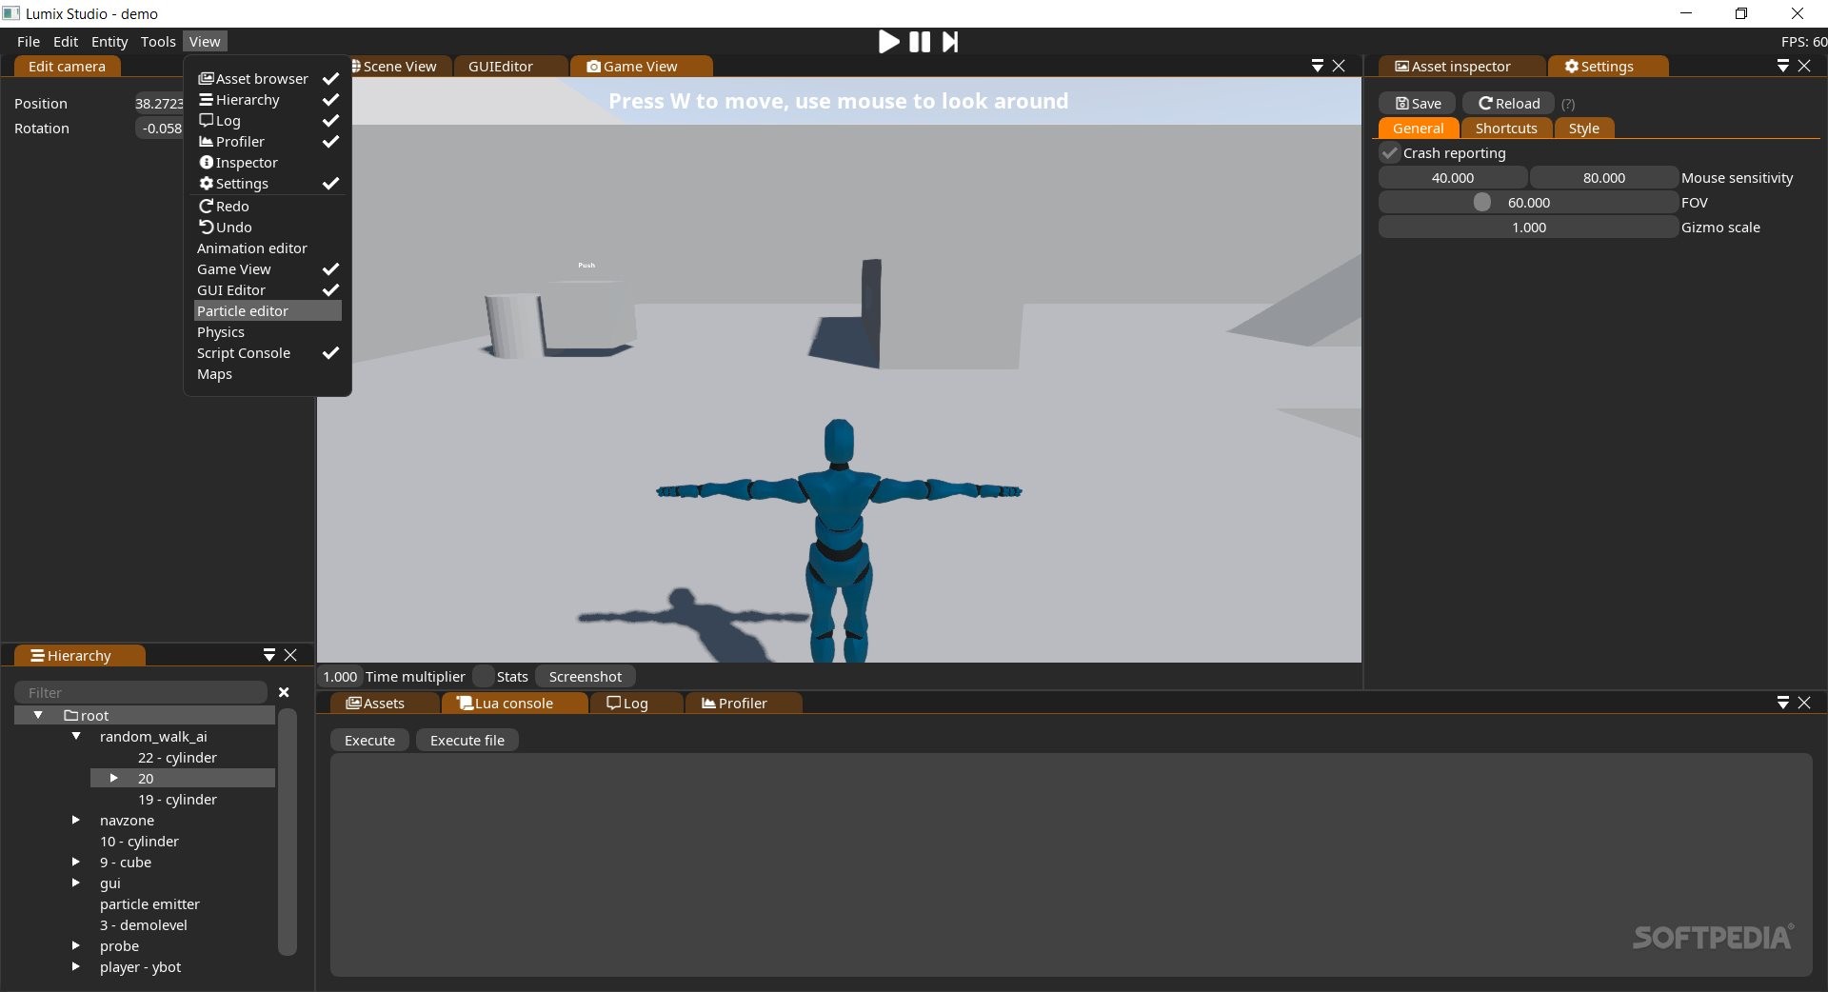The width and height of the screenshot is (1828, 992).
Task: Open the Entity menu
Action: [x=109, y=42]
